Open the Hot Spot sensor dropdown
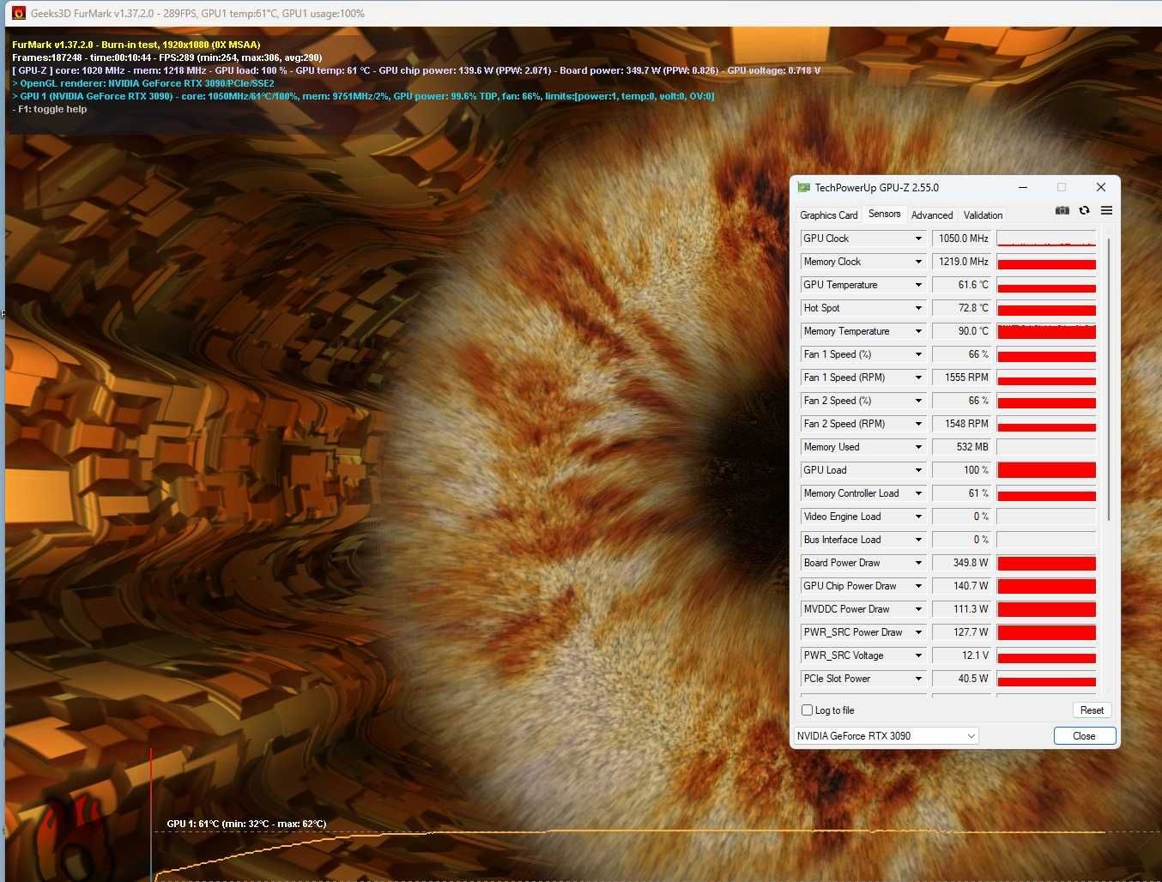This screenshot has width=1162, height=882. click(918, 308)
